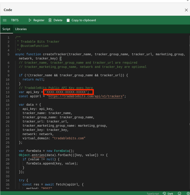Click the "Tradable Bits Tracker" comment text
Image resolution: width=190 pixels, height=195 pixels.
(40, 42)
